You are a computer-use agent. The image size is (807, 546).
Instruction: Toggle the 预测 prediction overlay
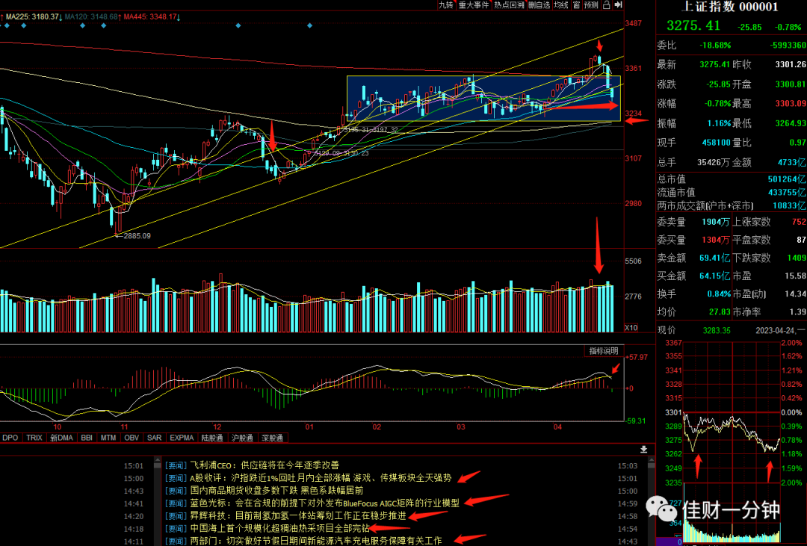tap(591, 5)
